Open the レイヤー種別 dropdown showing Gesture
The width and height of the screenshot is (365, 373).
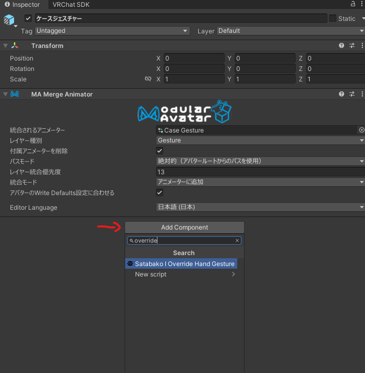tap(261, 140)
